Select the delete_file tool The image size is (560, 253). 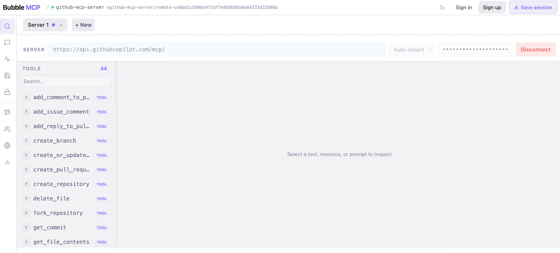66,199
